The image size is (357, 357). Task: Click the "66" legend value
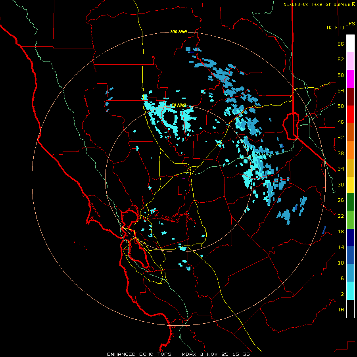pos(341,44)
